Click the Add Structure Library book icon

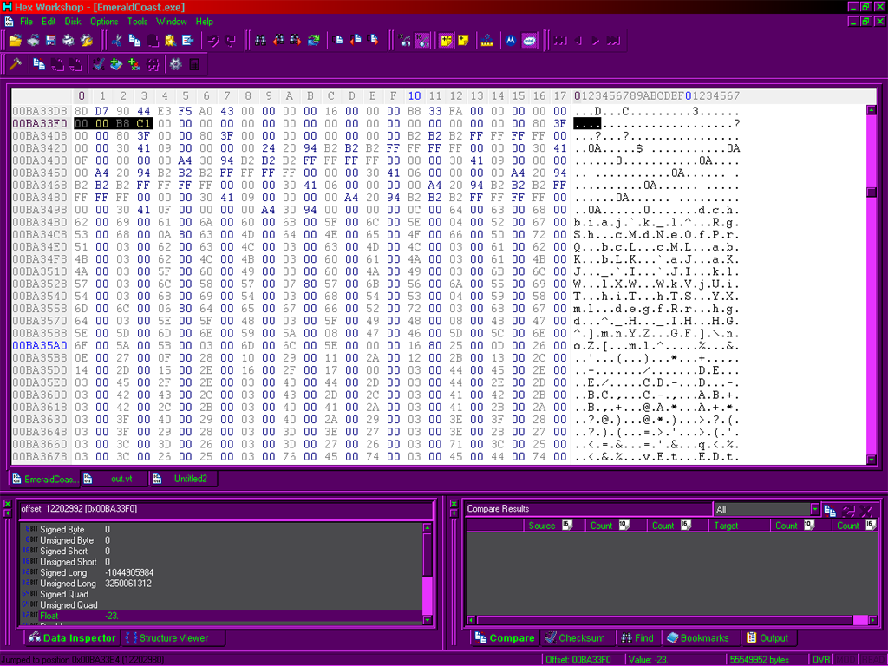116,64
